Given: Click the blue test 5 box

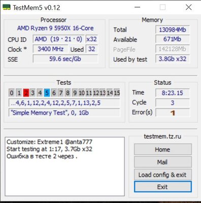Looking at the screenshot, I should [x=47, y=93].
